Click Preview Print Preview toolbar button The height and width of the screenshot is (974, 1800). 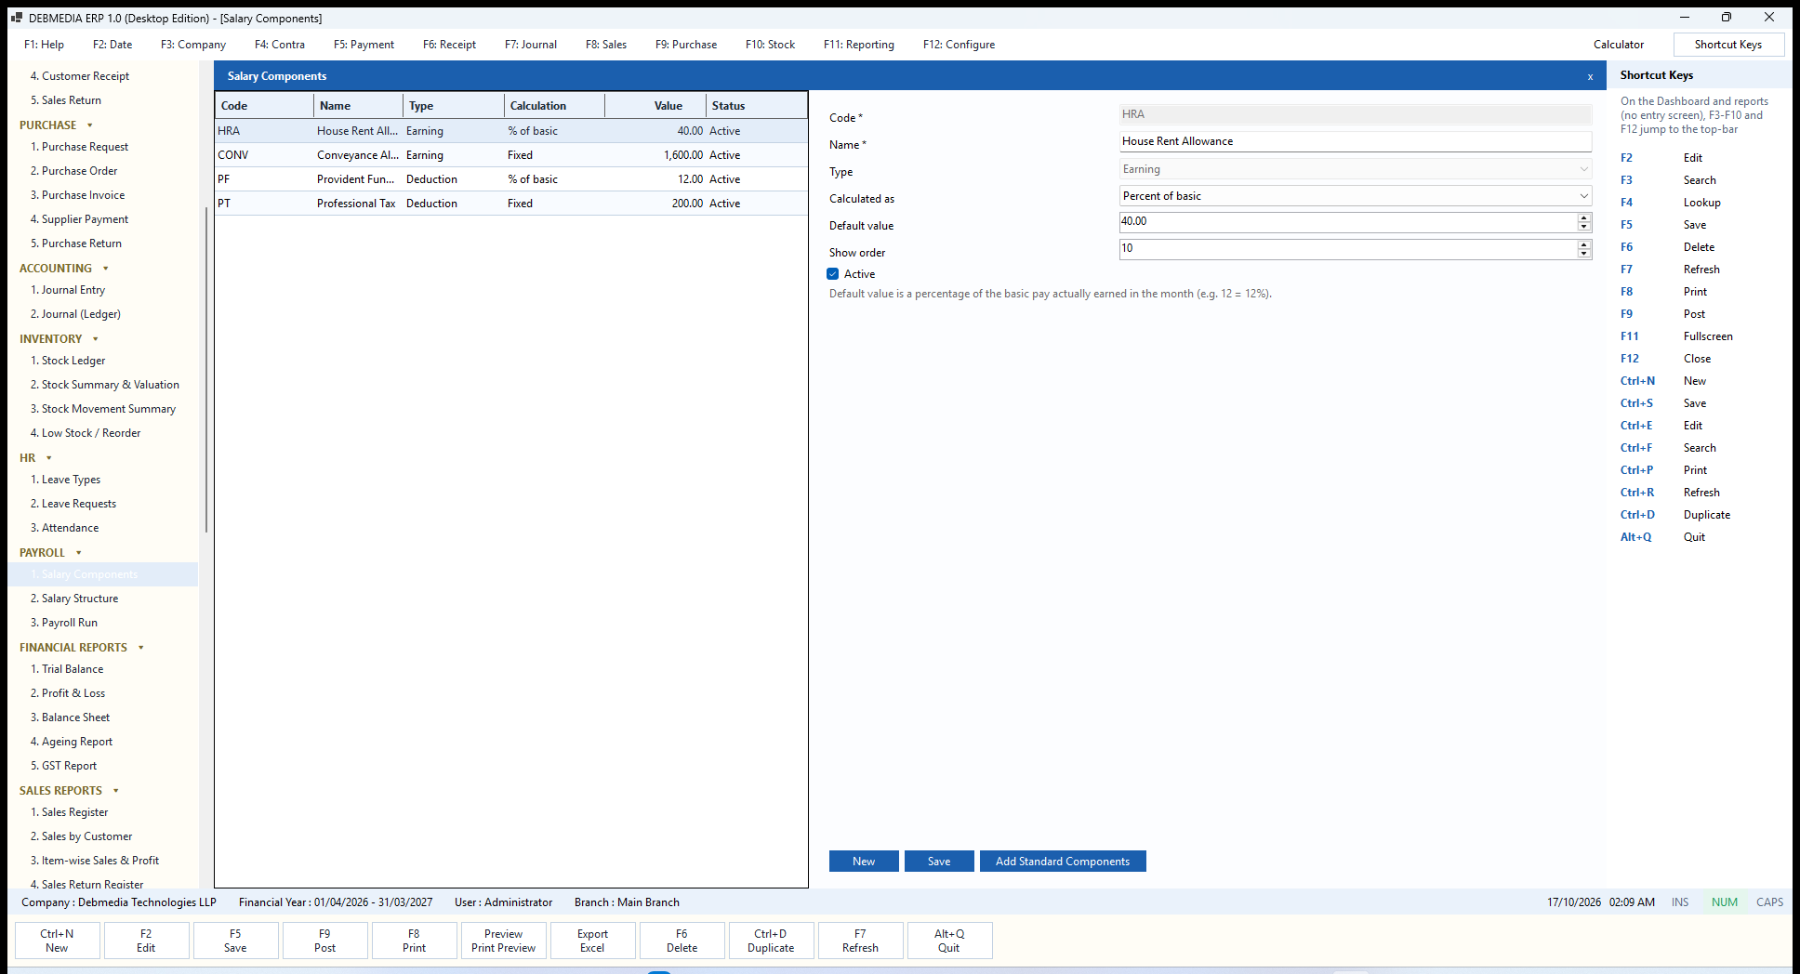tap(503, 941)
